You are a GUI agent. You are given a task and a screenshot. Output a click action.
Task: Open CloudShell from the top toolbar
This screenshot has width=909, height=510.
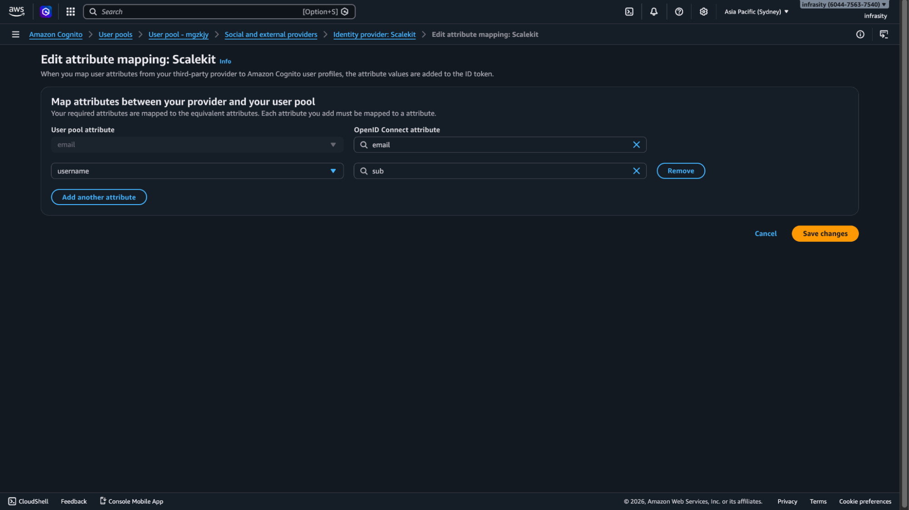(629, 12)
